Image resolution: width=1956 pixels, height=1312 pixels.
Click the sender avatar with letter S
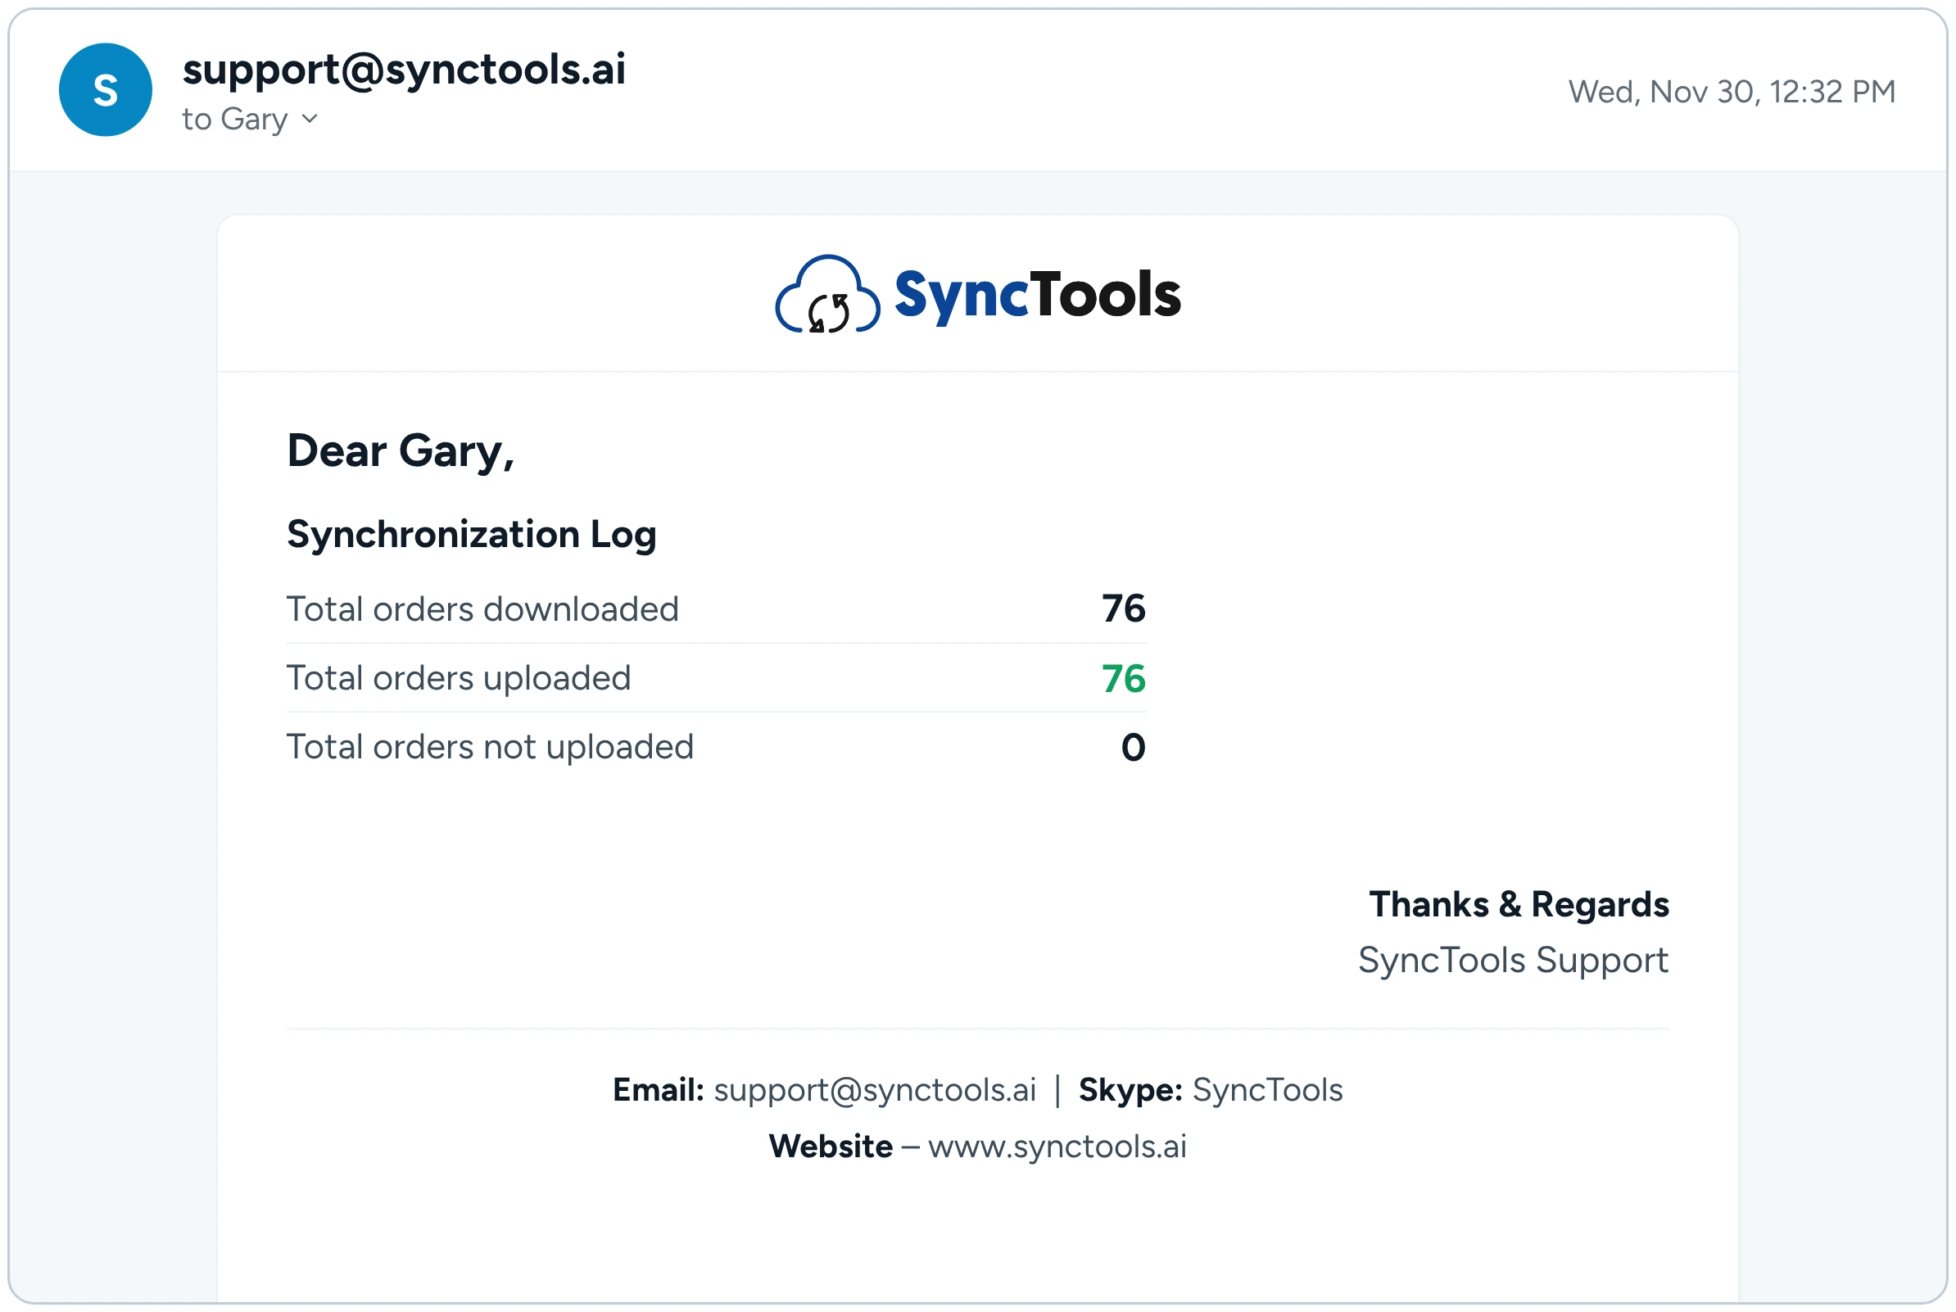click(x=106, y=89)
